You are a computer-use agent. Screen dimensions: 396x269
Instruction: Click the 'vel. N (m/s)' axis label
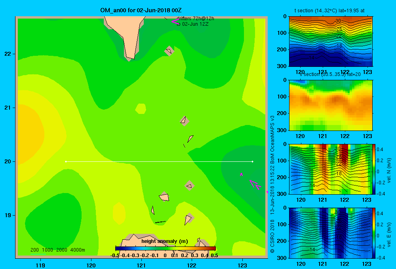[x=389, y=170]
